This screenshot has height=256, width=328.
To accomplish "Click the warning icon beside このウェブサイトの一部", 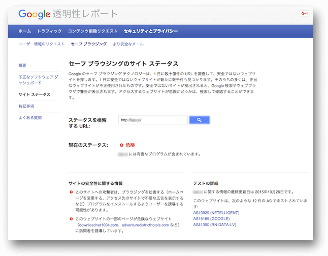I will [71, 219].
